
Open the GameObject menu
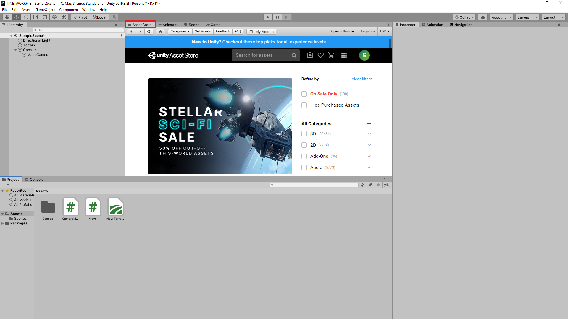(45, 10)
